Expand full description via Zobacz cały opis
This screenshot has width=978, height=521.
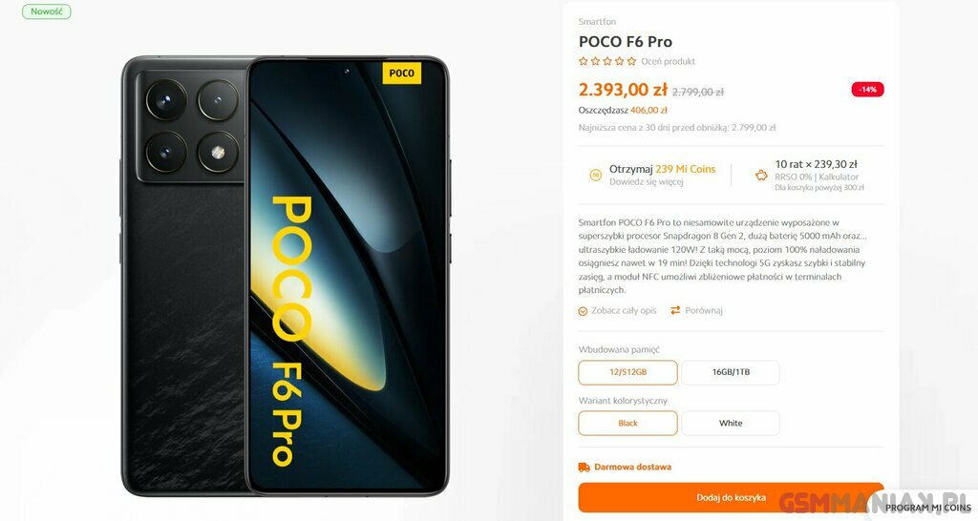coord(624,310)
